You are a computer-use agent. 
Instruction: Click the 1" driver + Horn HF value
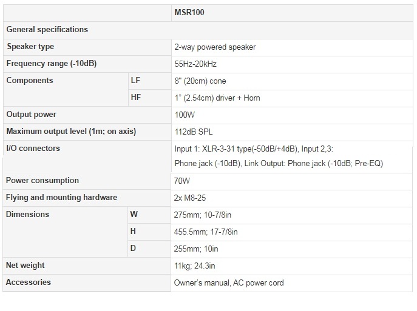(x=217, y=98)
